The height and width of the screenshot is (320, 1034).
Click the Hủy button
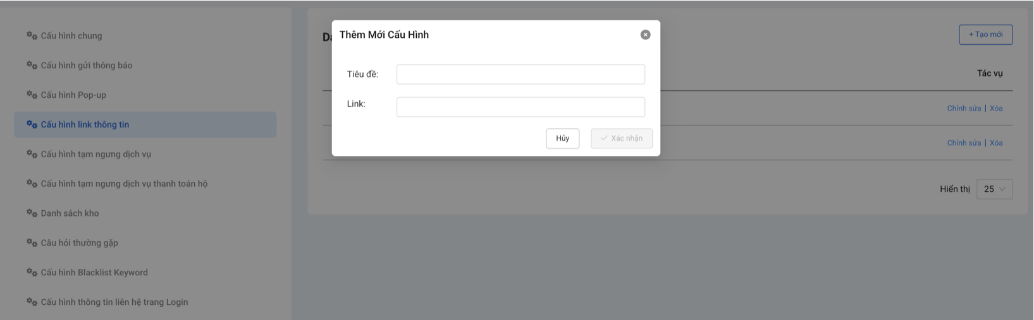[x=562, y=138]
